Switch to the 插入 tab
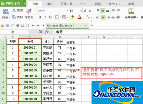This screenshot has height=104, width=143. pos(50,4)
